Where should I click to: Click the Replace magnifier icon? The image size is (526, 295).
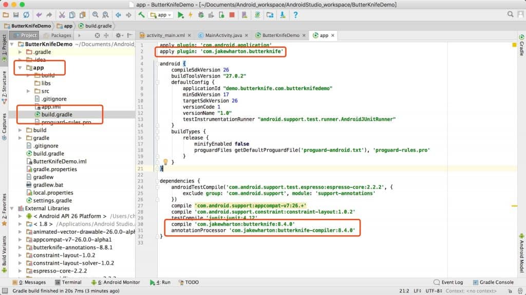coord(105,15)
